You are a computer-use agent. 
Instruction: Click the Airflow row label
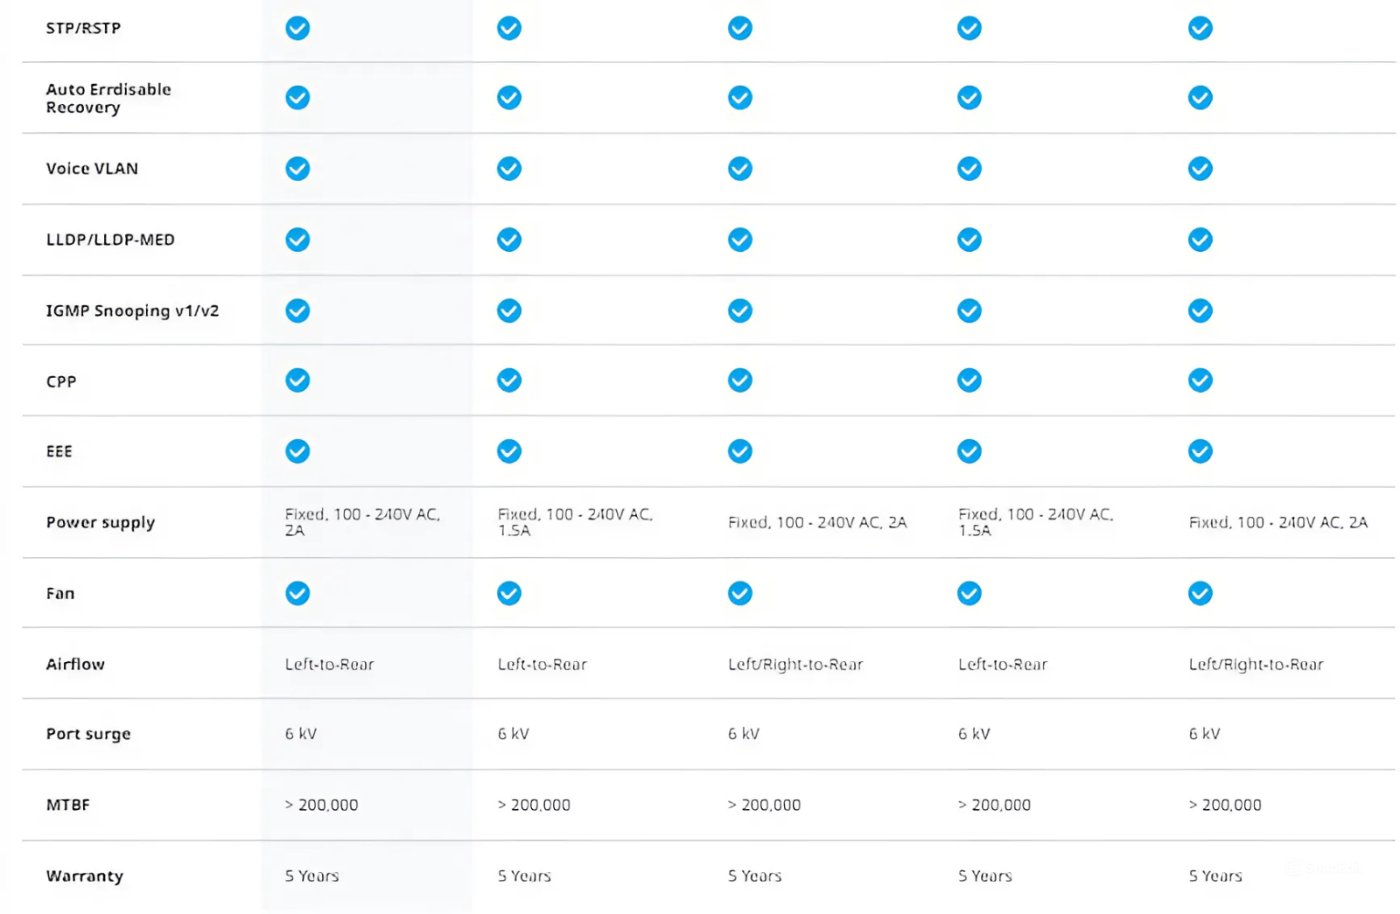click(x=75, y=664)
